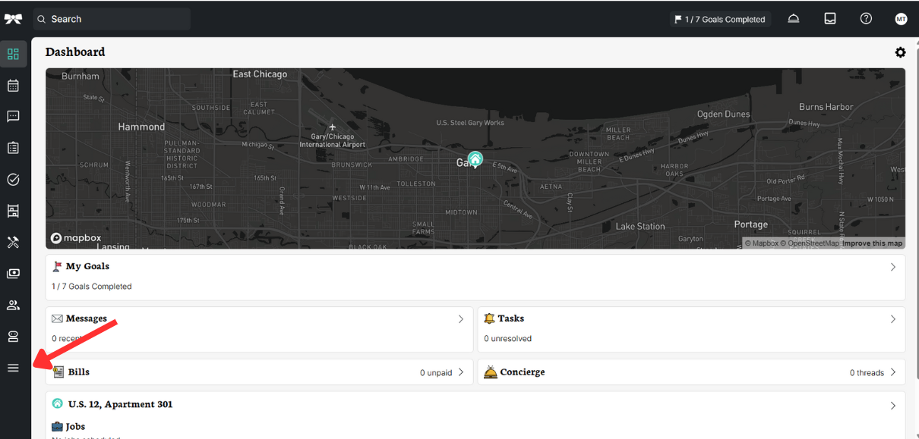Viewport: 919px width, 439px height.
Task: Expand the My Goals card chevron
Action: [893, 267]
